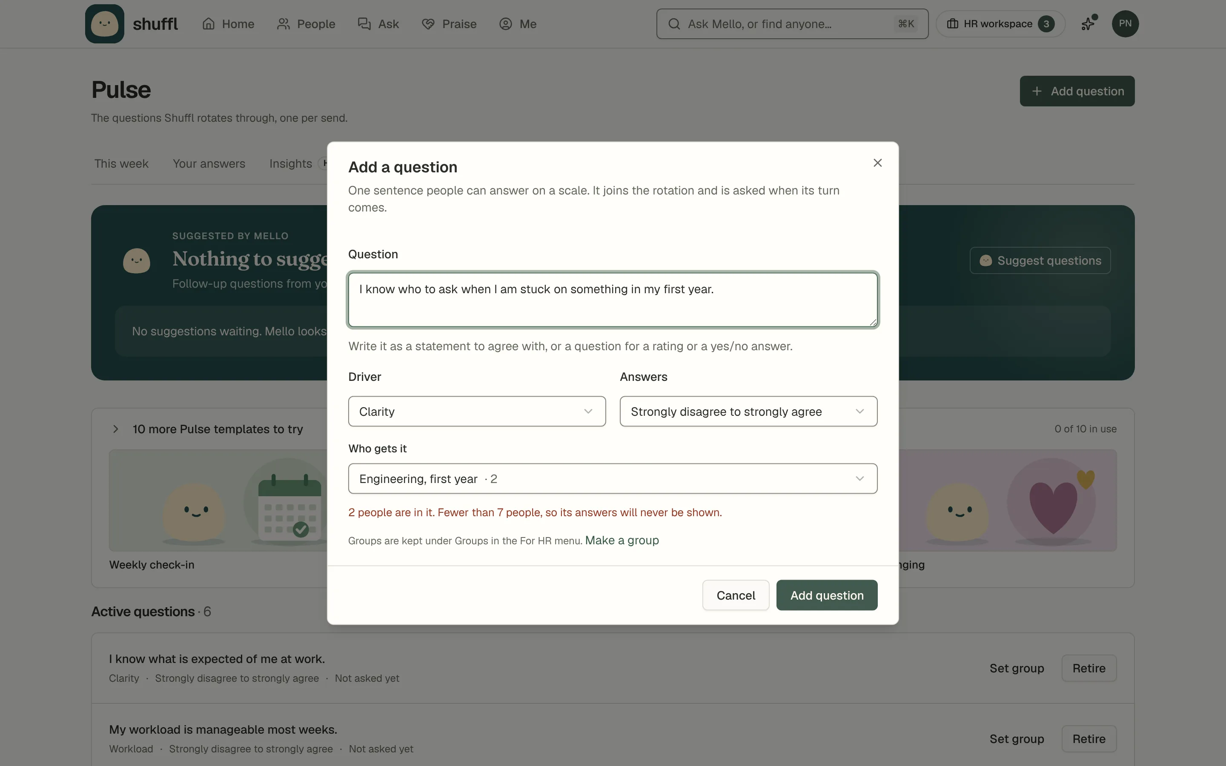The width and height of the screenshot is (1226, 766).
Task: Retire the workload manageable question
Action: [x=1089, y=739]
